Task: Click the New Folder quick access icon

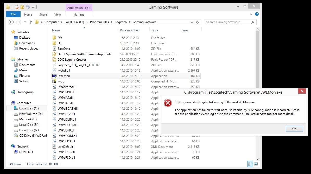Action: pyautogui.click(x=22, y=7)
